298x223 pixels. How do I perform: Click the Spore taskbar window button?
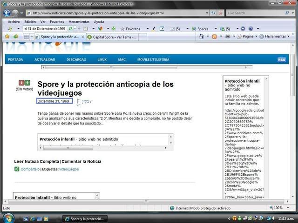(x=85, y=219)
